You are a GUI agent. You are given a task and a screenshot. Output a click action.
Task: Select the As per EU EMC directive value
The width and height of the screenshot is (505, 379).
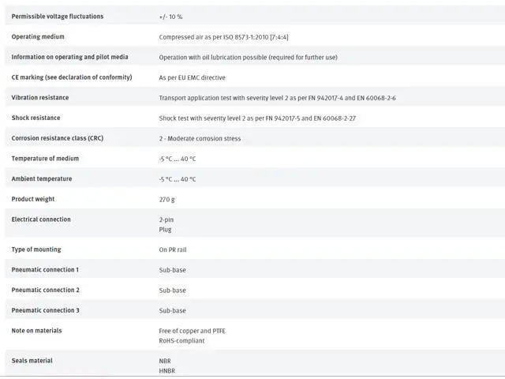pyautogui.click(x=192, y=77)
